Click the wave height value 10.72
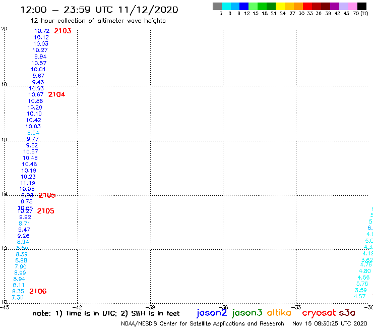 (42, 31)
